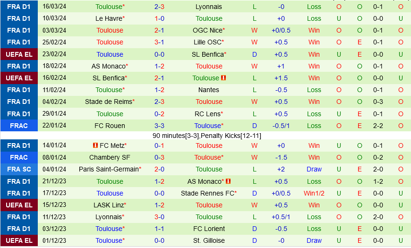
Task: Click FRAC badge on the FC Rouen row
Action: 18,126
